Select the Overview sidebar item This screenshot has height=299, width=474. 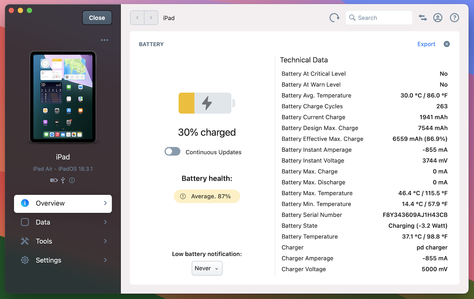(63, 203)
